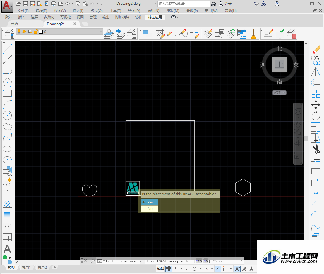Choose the Spline tool in draw toolbar

coord(7,138)
